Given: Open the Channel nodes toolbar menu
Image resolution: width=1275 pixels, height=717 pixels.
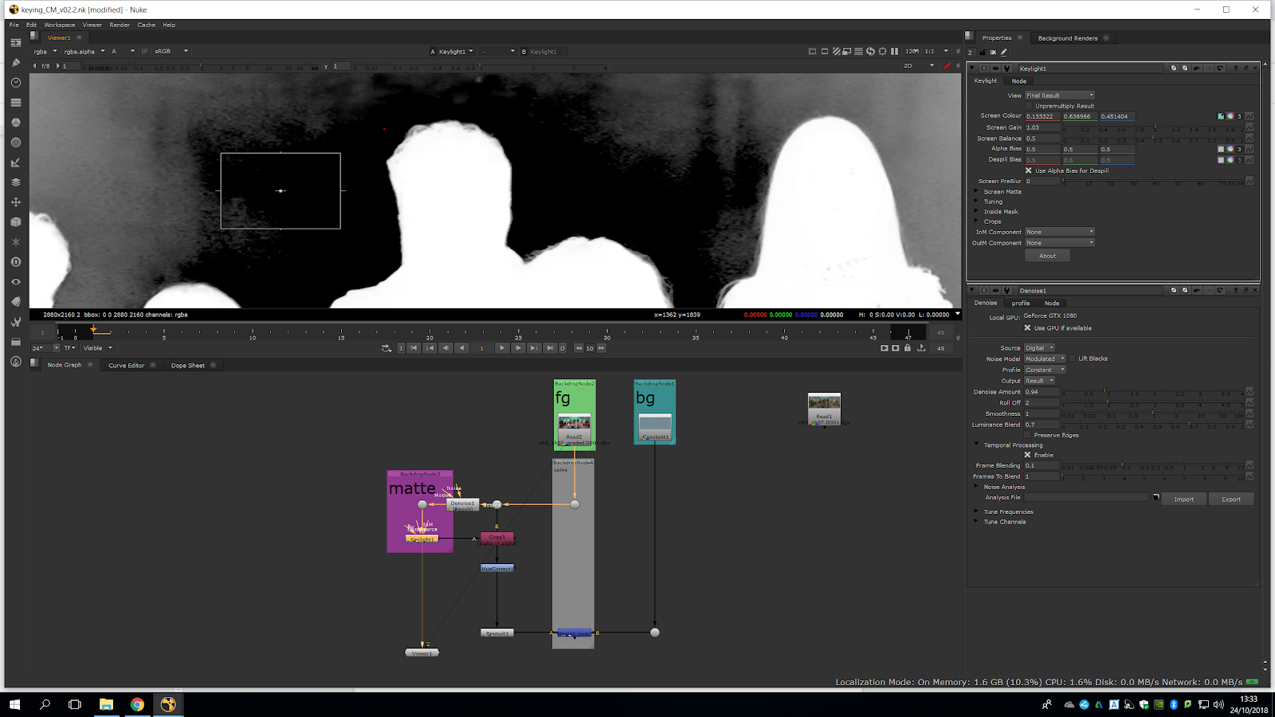Looking at the screenshot, I should coord(15,103).
